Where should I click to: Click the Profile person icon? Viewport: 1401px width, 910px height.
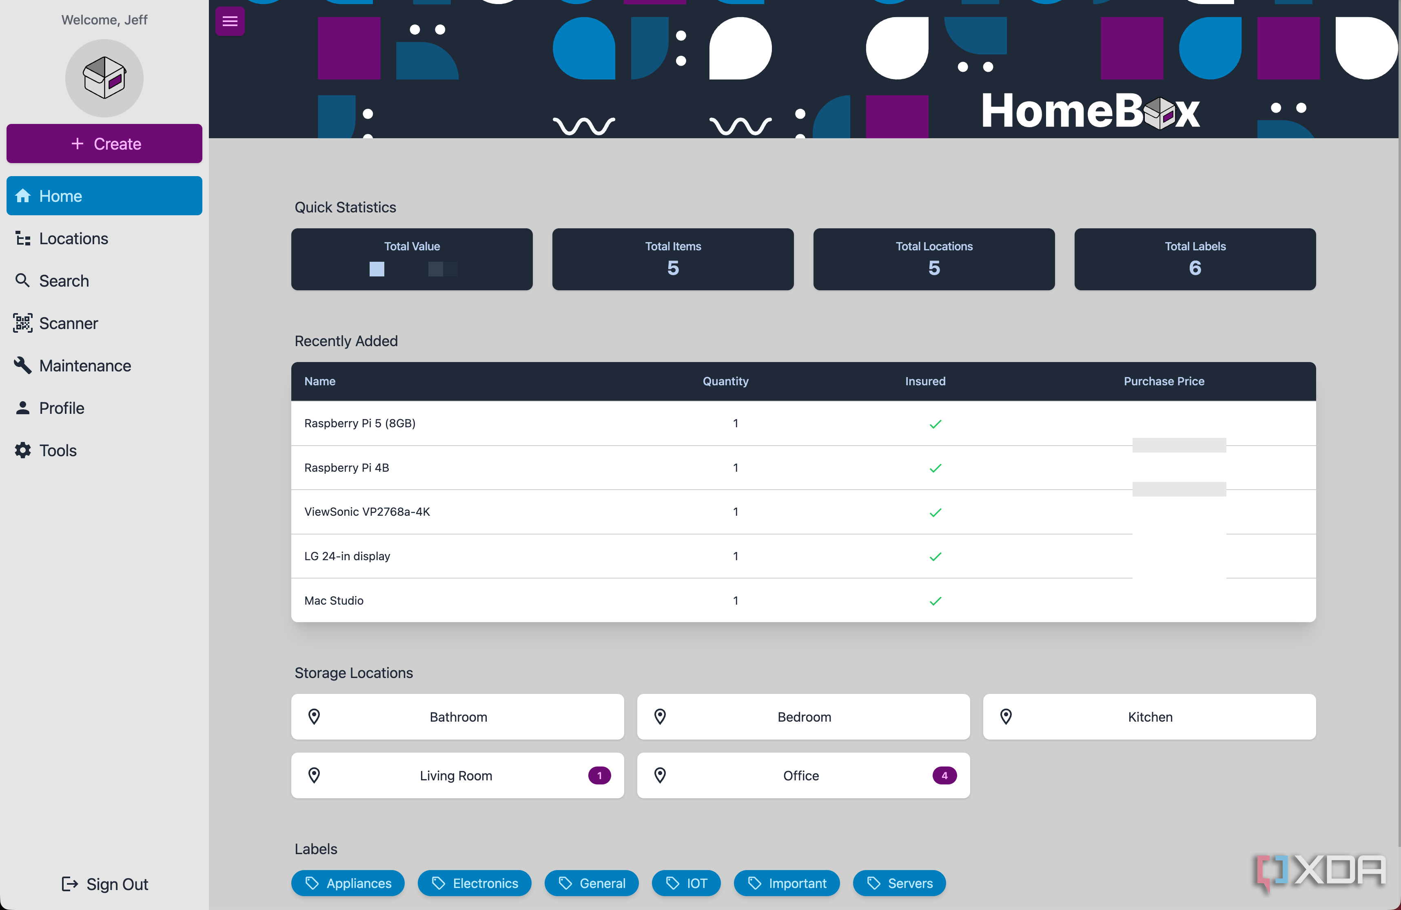pyautogui.click(x=22, y=408)
